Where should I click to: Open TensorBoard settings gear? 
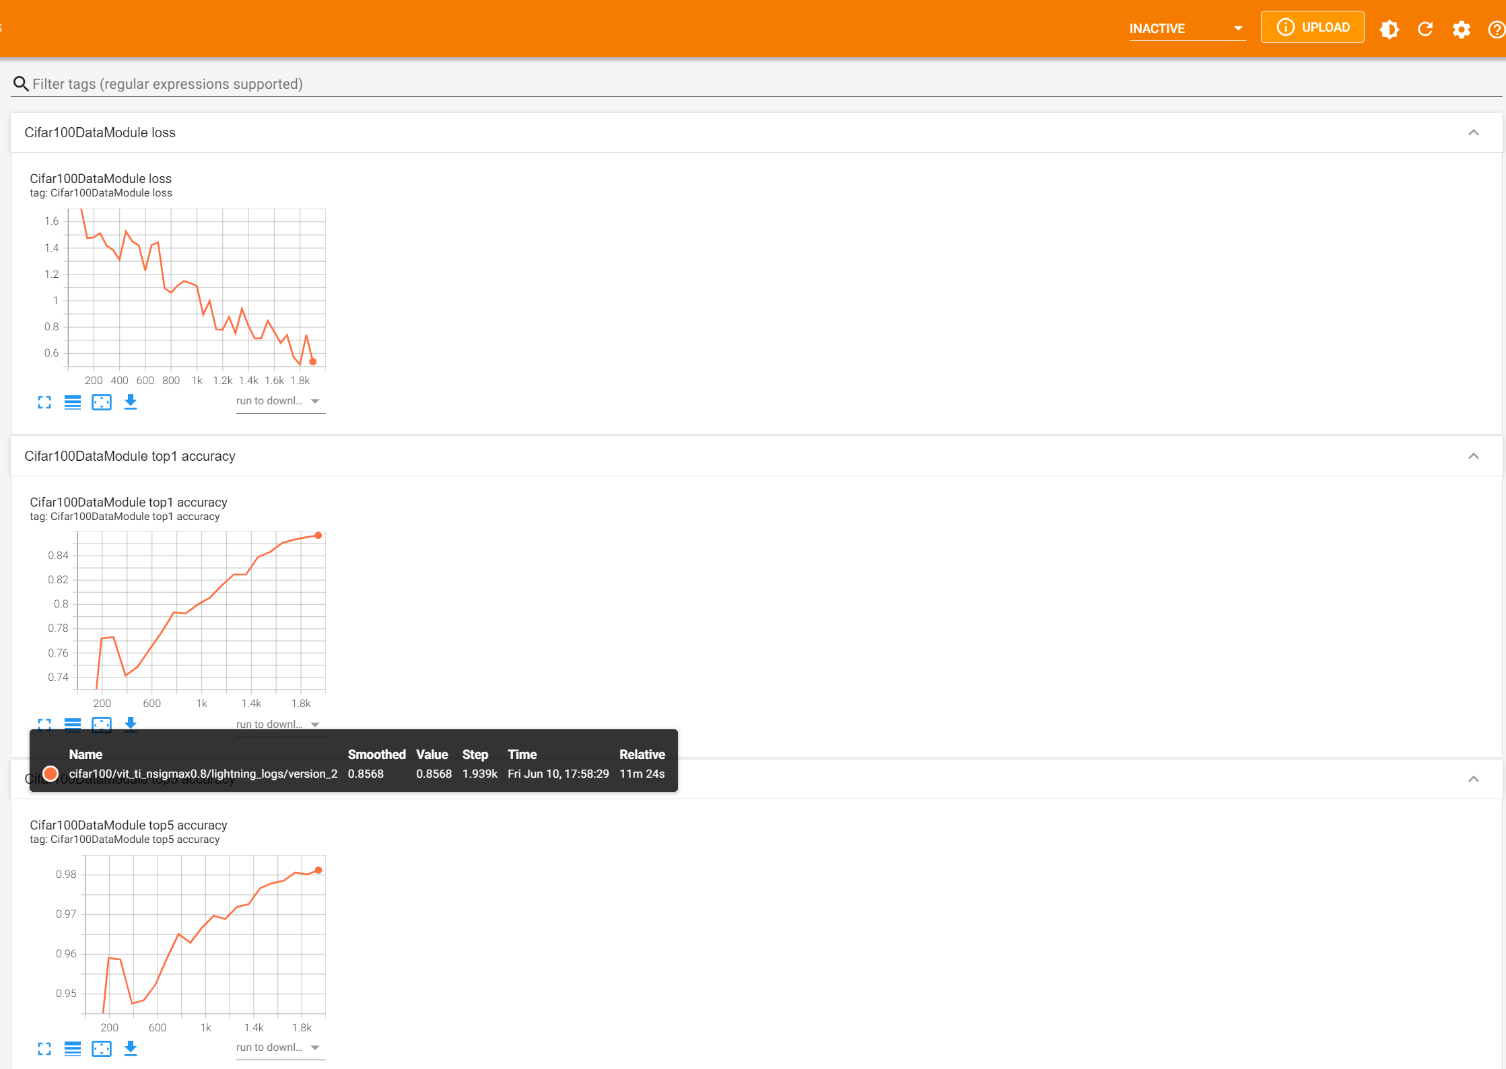tap(1461, 29)
